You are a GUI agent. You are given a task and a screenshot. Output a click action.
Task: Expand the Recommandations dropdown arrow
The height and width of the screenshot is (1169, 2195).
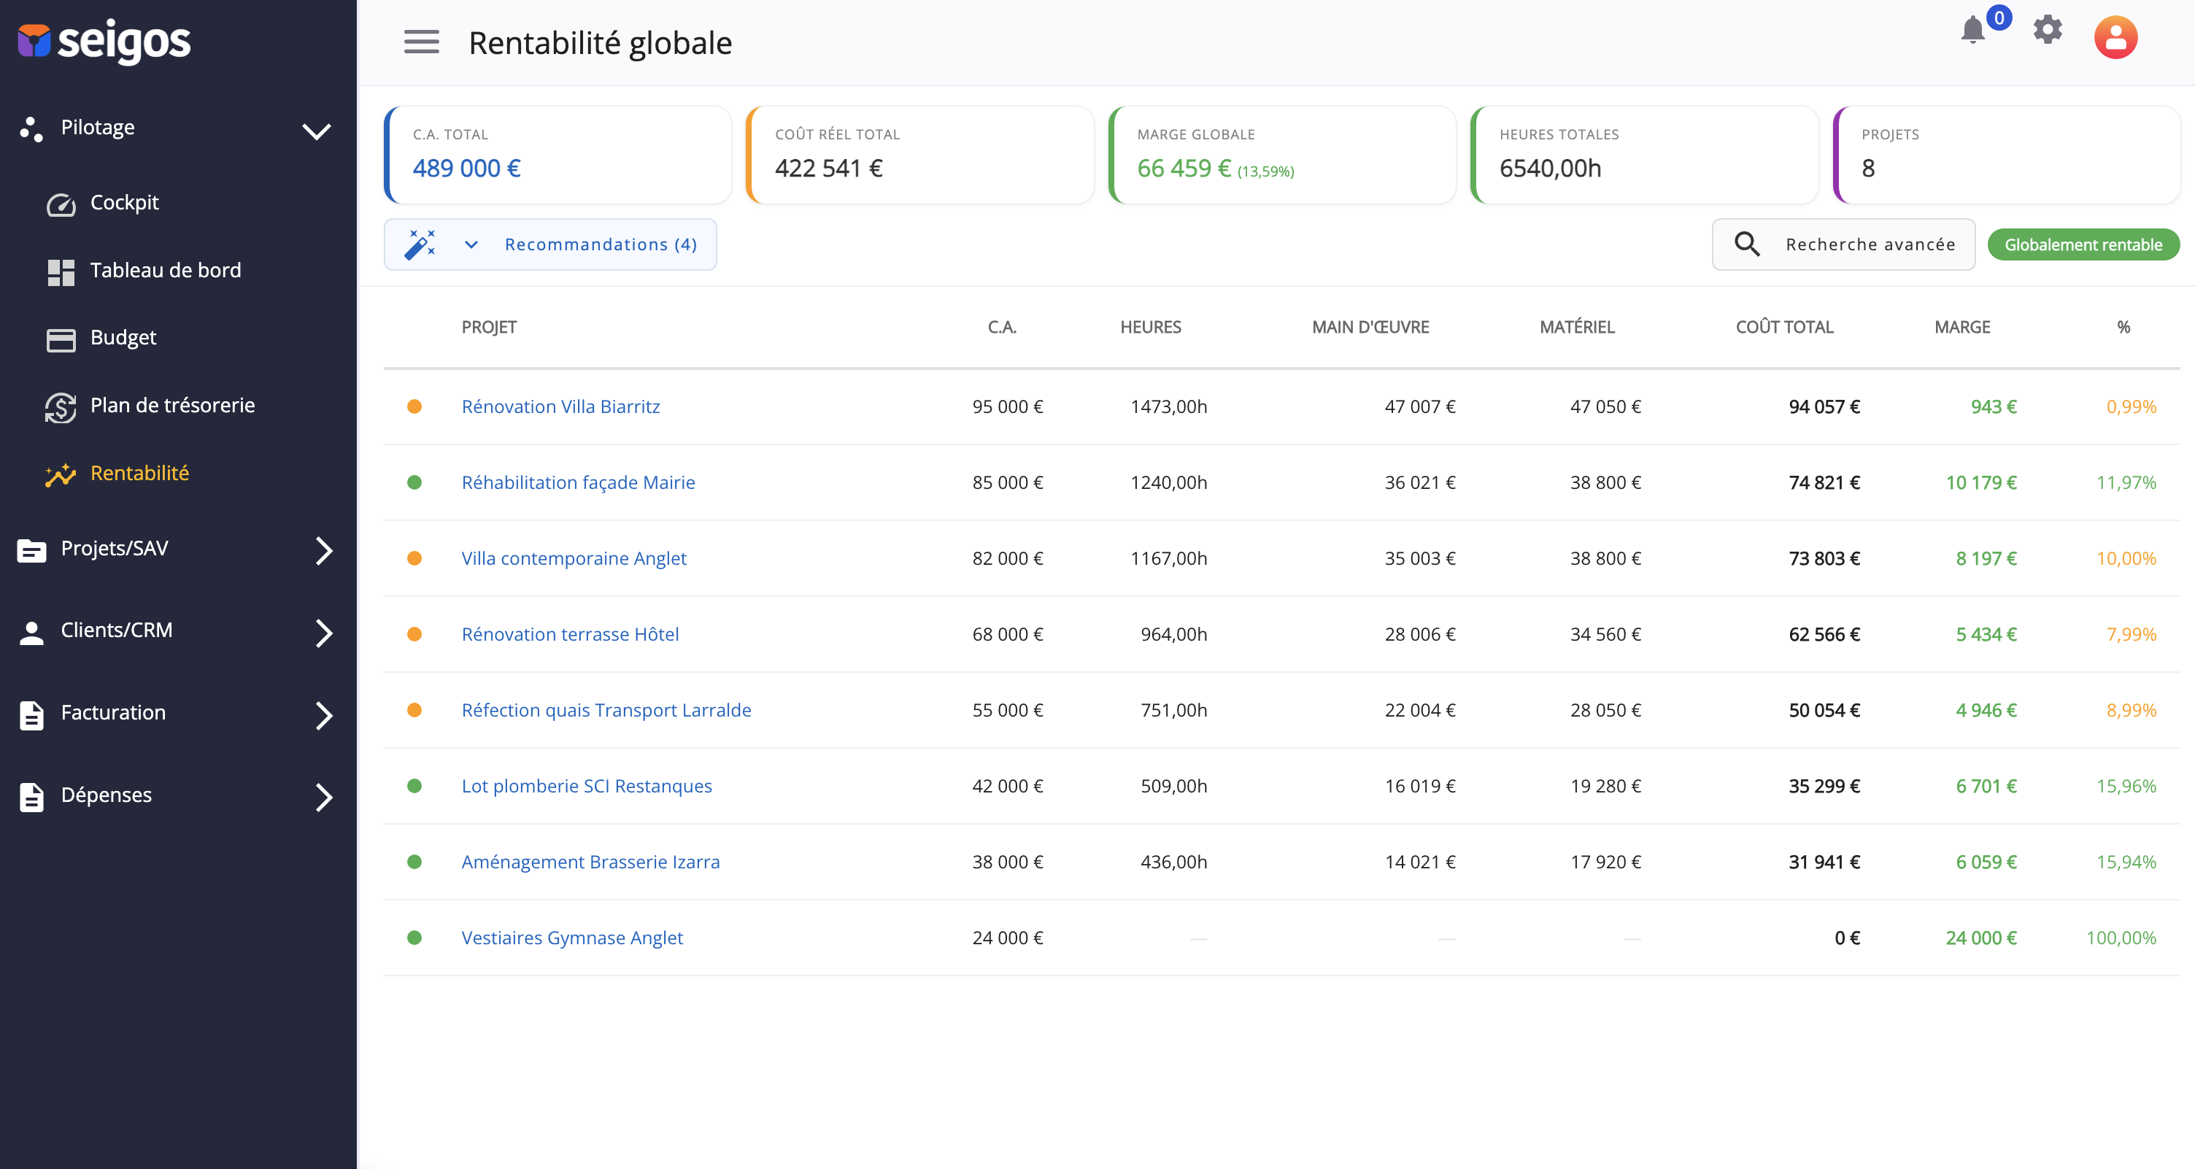pos(471,244)
